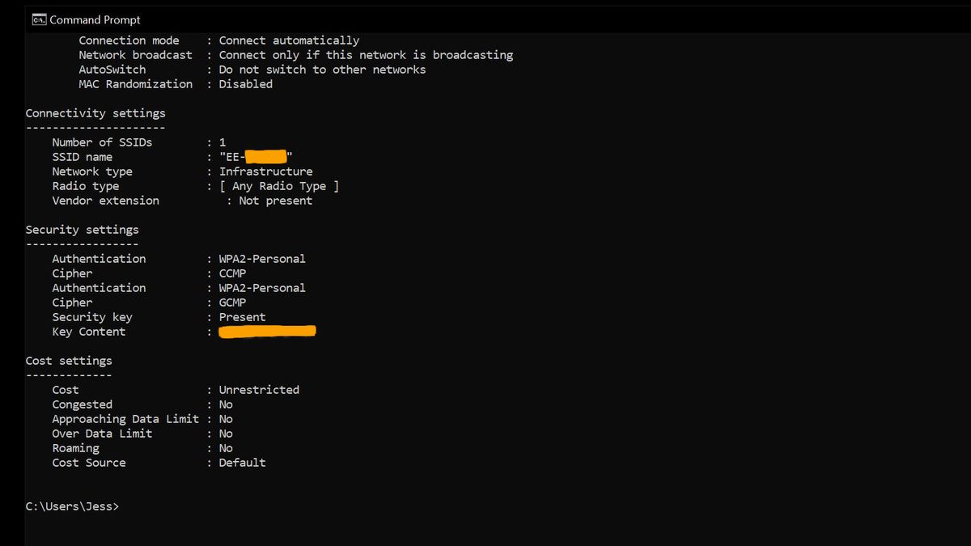
Task: Click the Cost settings heading
Action: pyautogui.click(x=69, y=361)
